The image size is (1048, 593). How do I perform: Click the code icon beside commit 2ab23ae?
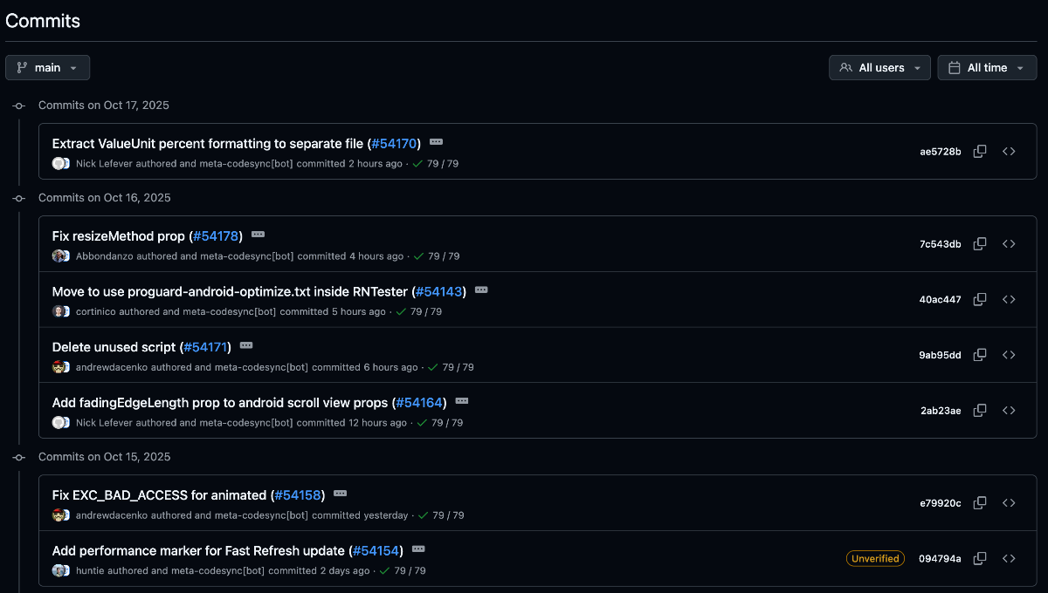click(x=1009, y=410)
